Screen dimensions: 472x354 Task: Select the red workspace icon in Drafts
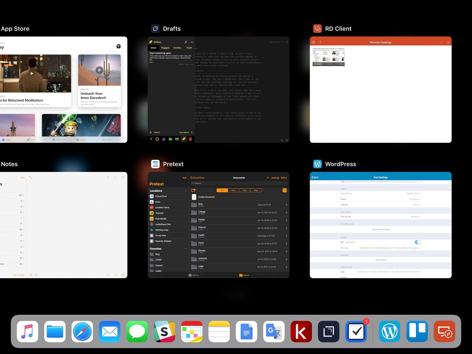(191, 139)
